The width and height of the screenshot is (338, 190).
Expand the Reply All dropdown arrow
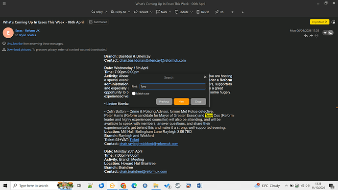pyautogui.click(x=129, y=12)
